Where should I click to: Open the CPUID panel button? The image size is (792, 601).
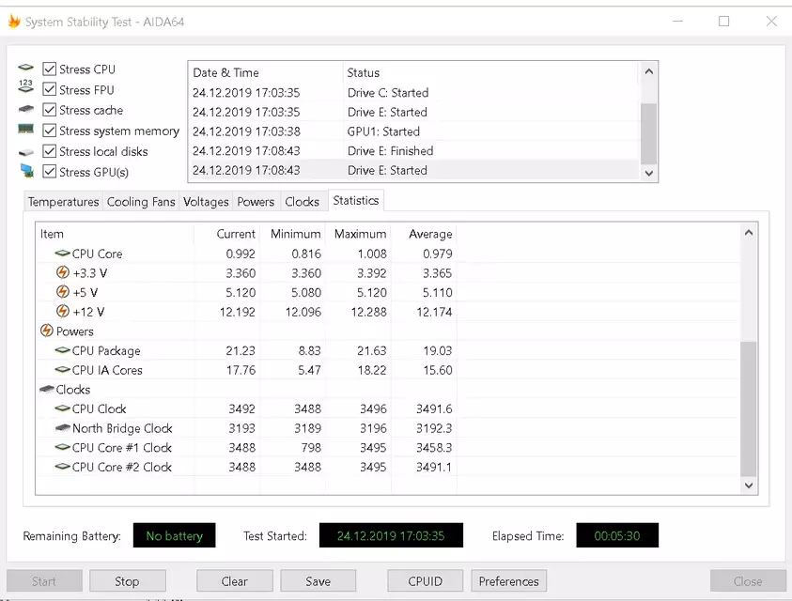pyautogui.click(x=425, y=580)
